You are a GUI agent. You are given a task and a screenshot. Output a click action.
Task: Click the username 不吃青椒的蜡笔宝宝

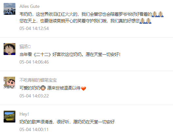38,80
